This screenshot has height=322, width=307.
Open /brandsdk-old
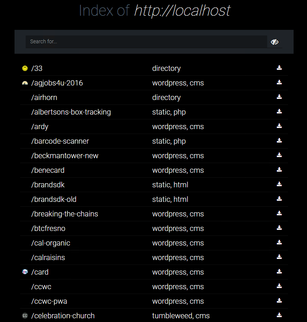point(54,199)
